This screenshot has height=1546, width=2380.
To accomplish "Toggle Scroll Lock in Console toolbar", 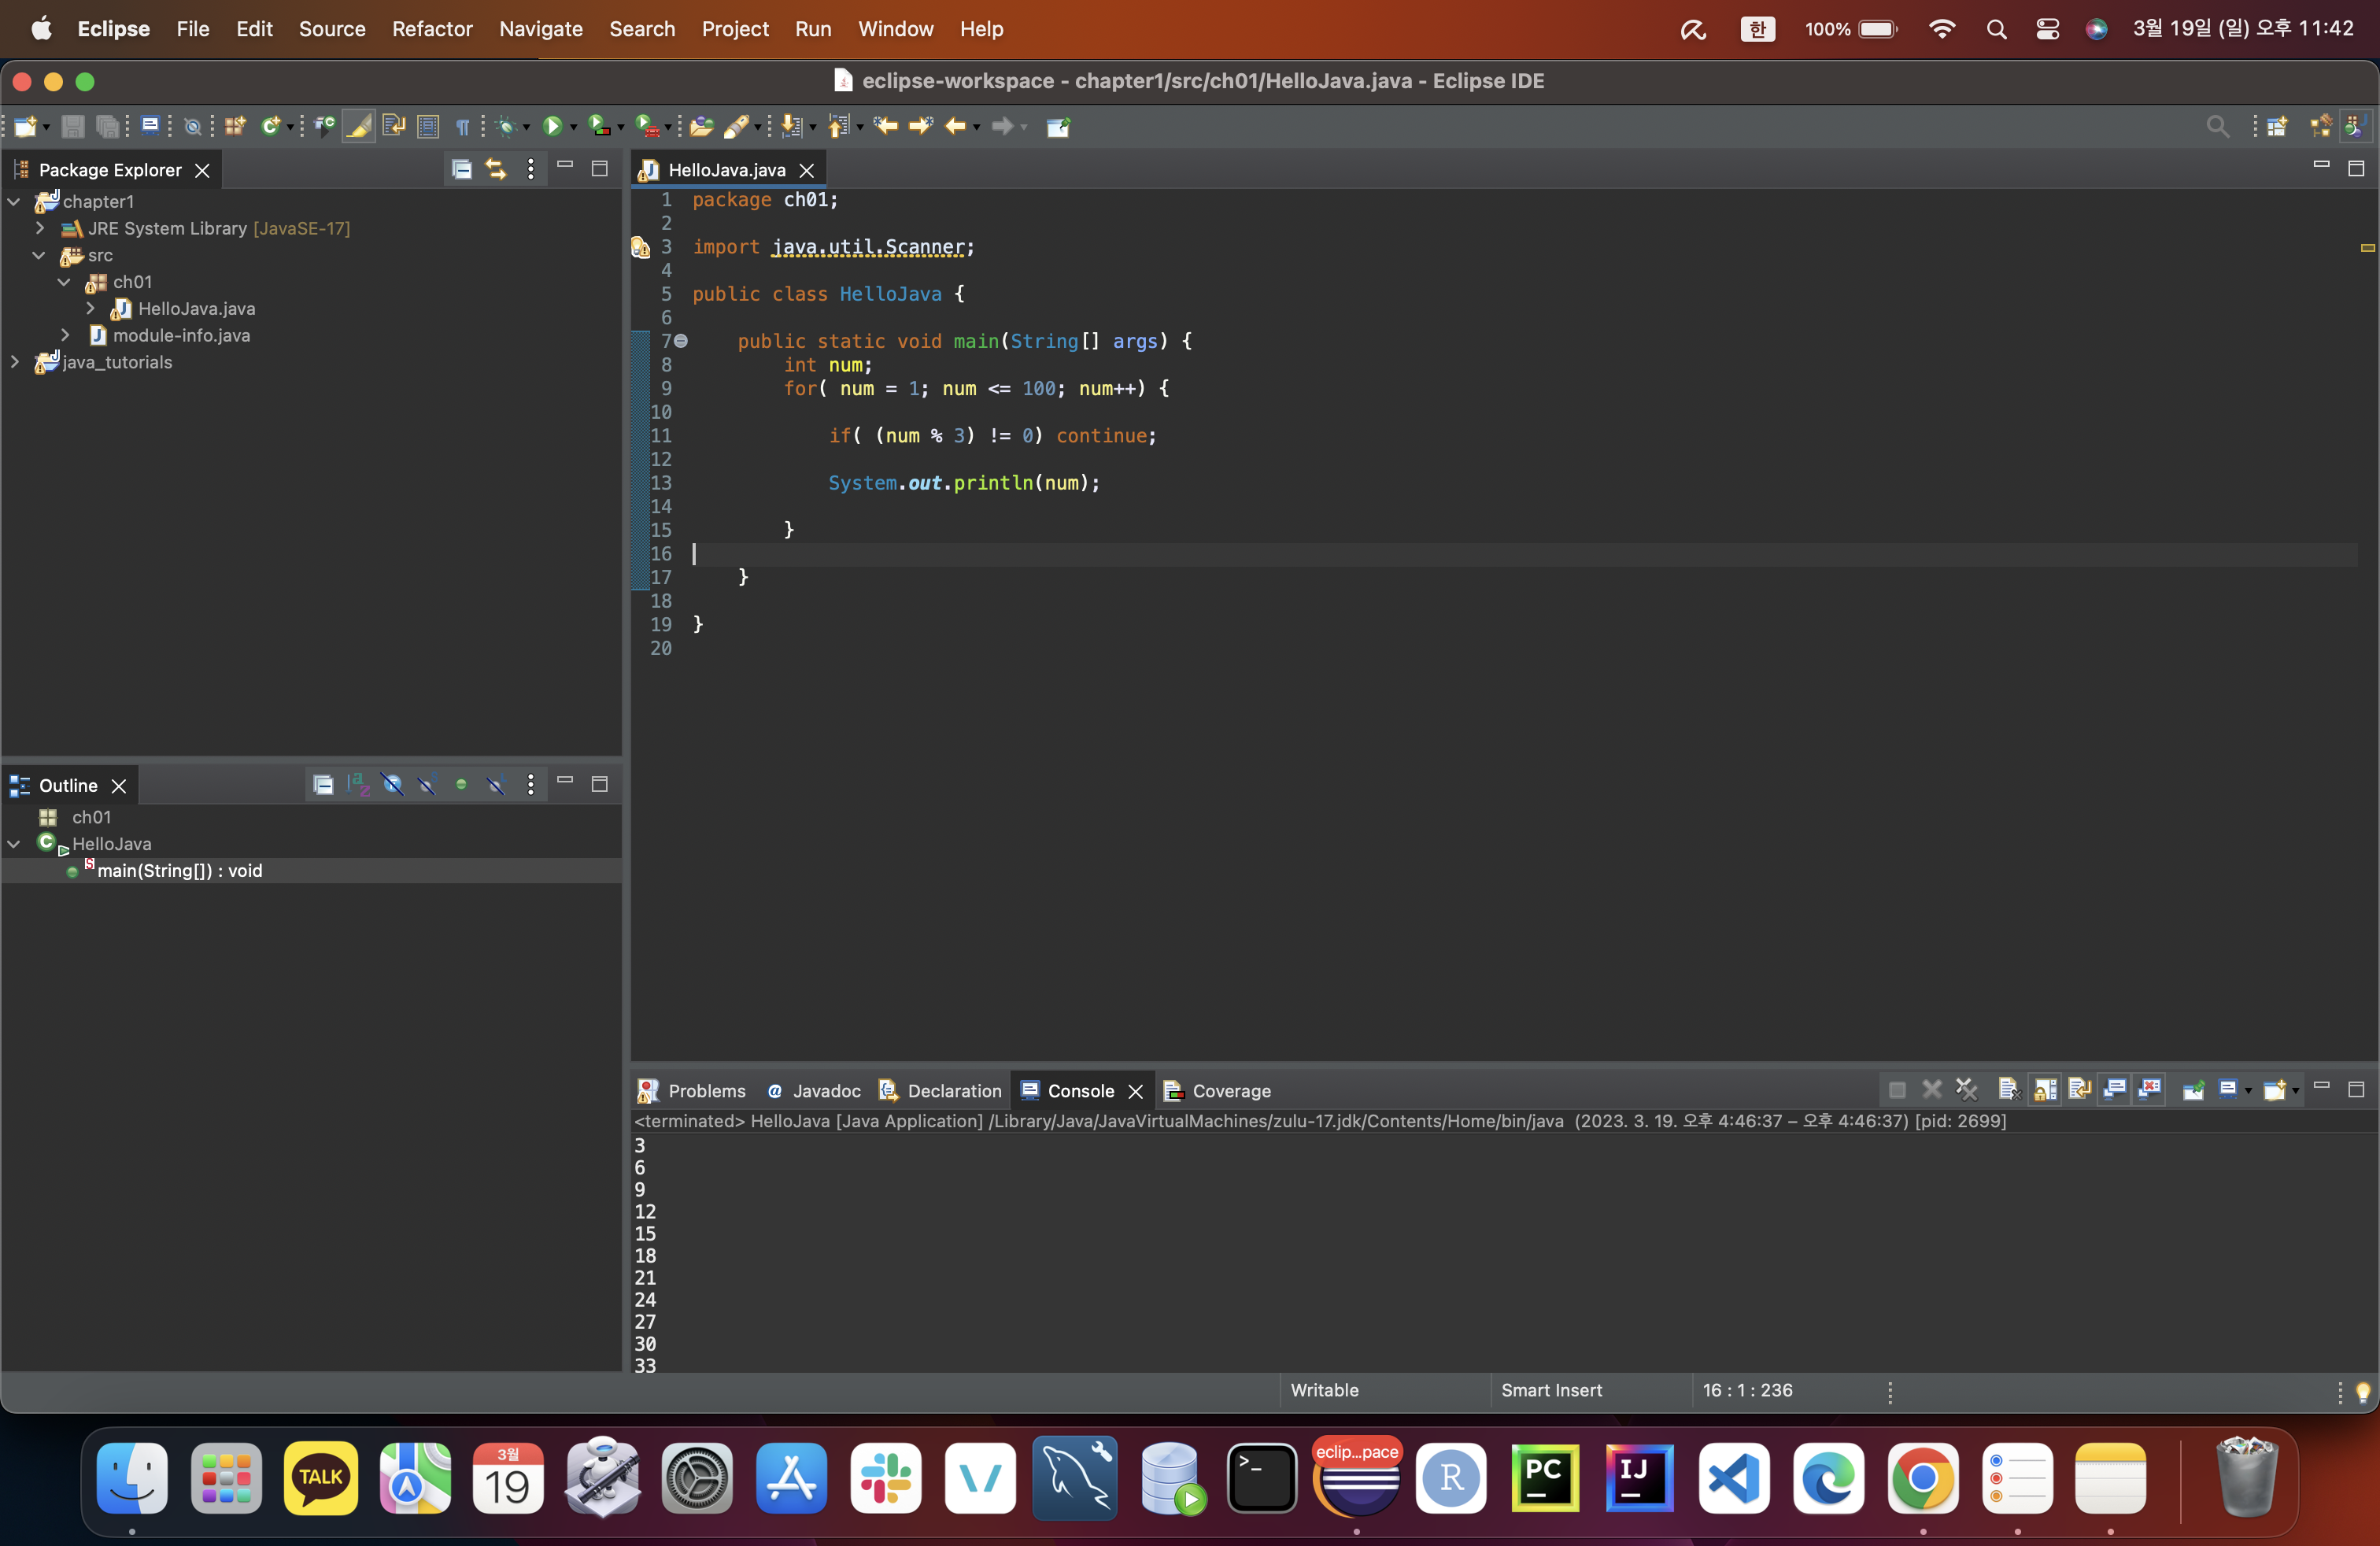I will 2045,1090.
